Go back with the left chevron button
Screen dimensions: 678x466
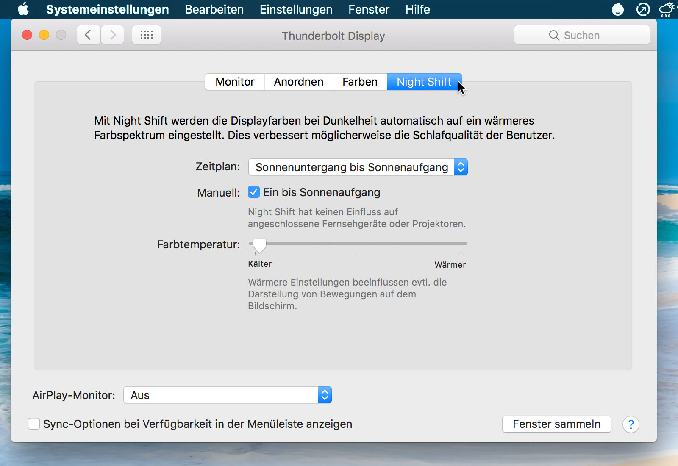(x=88, y=35)
